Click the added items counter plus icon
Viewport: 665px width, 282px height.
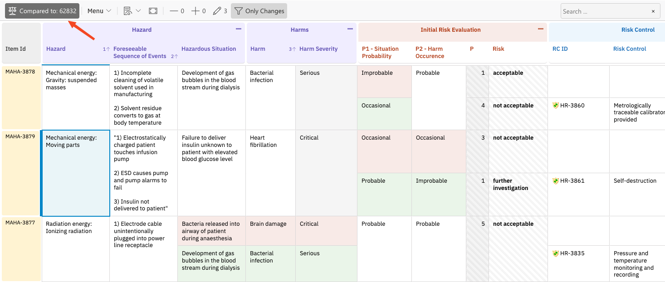pyautogui.click(x=198, y=11)
